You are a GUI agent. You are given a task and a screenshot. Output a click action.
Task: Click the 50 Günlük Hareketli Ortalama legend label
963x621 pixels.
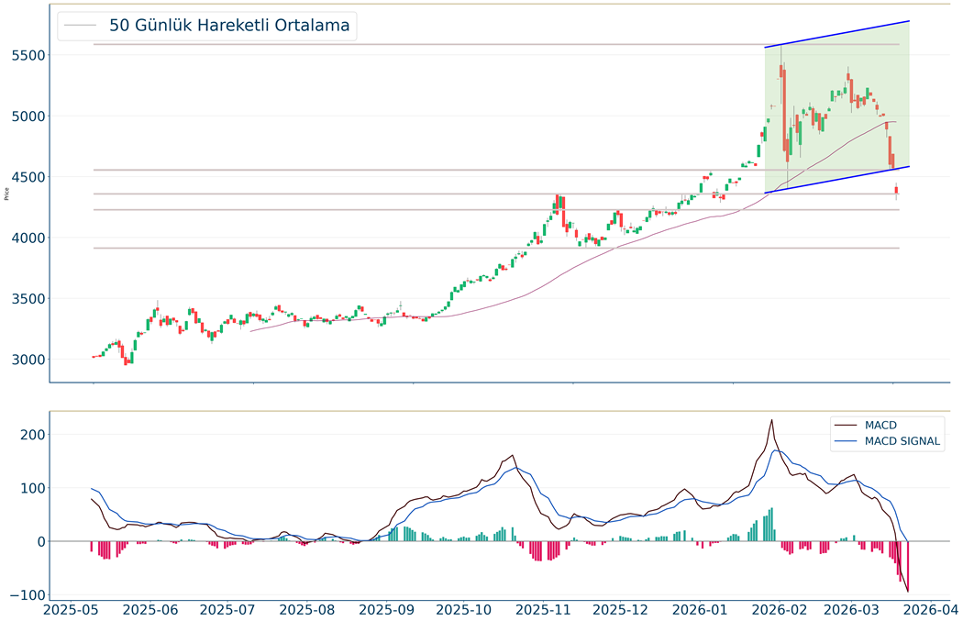[229, 26]
